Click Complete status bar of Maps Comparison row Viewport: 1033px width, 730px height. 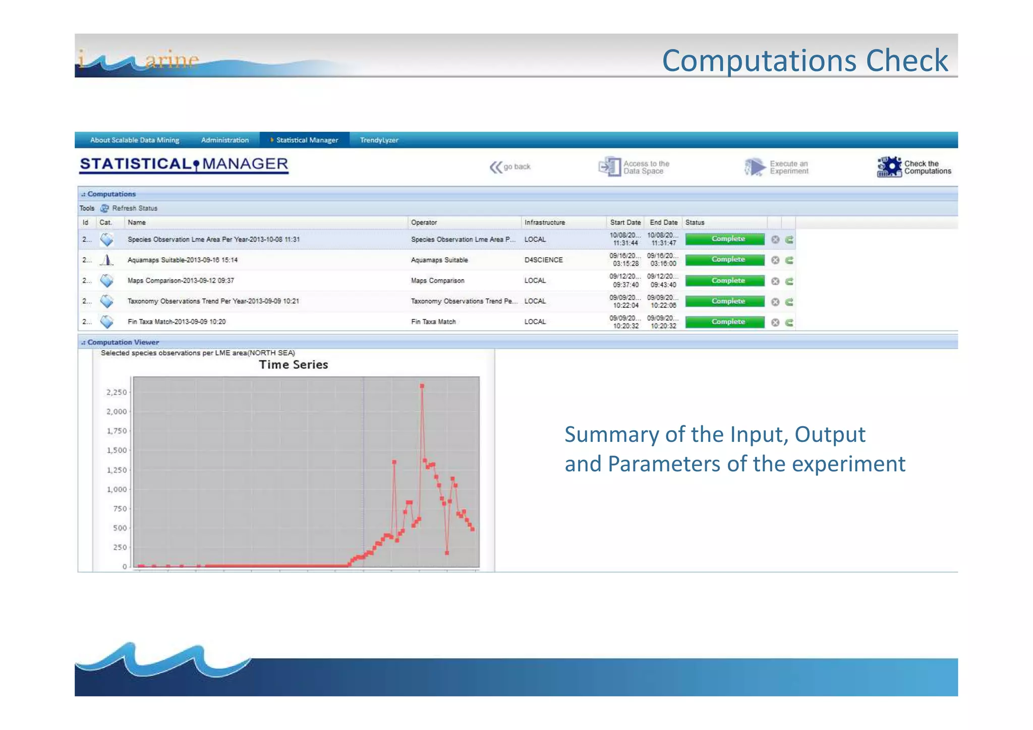point(725,281)
